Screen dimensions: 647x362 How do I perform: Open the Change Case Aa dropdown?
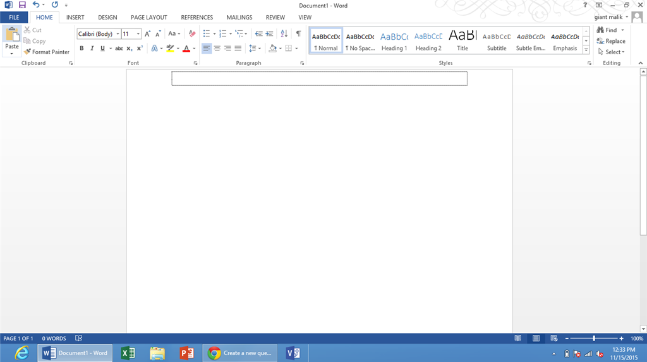[x=174, y=34]
